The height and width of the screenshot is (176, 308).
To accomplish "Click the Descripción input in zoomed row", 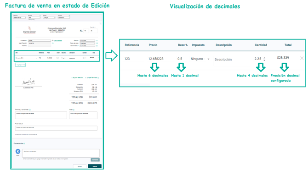I will pyautogui.click(x=231, y=60).
